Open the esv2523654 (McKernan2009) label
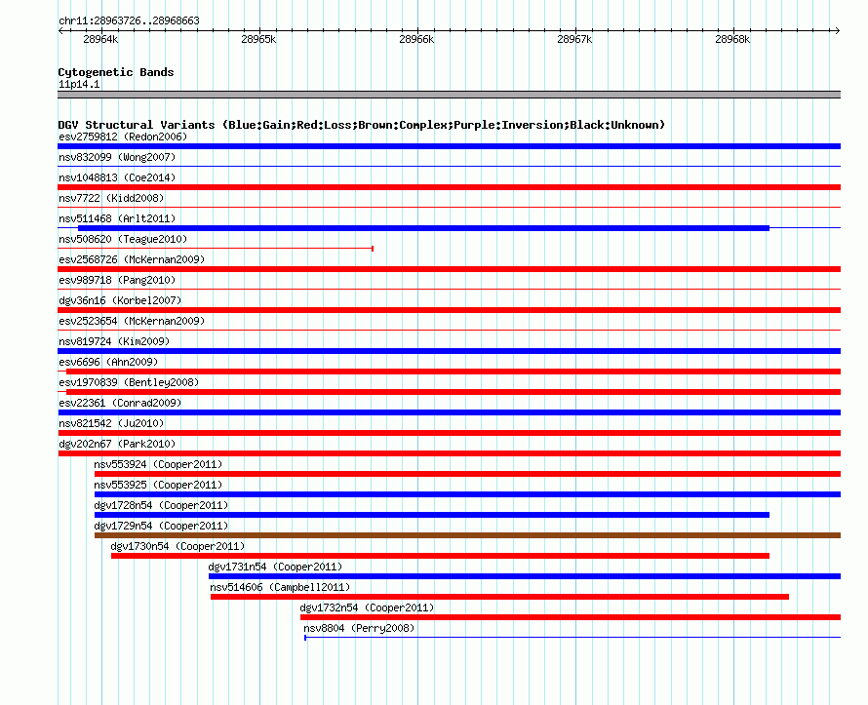This screenshot has width=868, height=705. pos(132,321)
